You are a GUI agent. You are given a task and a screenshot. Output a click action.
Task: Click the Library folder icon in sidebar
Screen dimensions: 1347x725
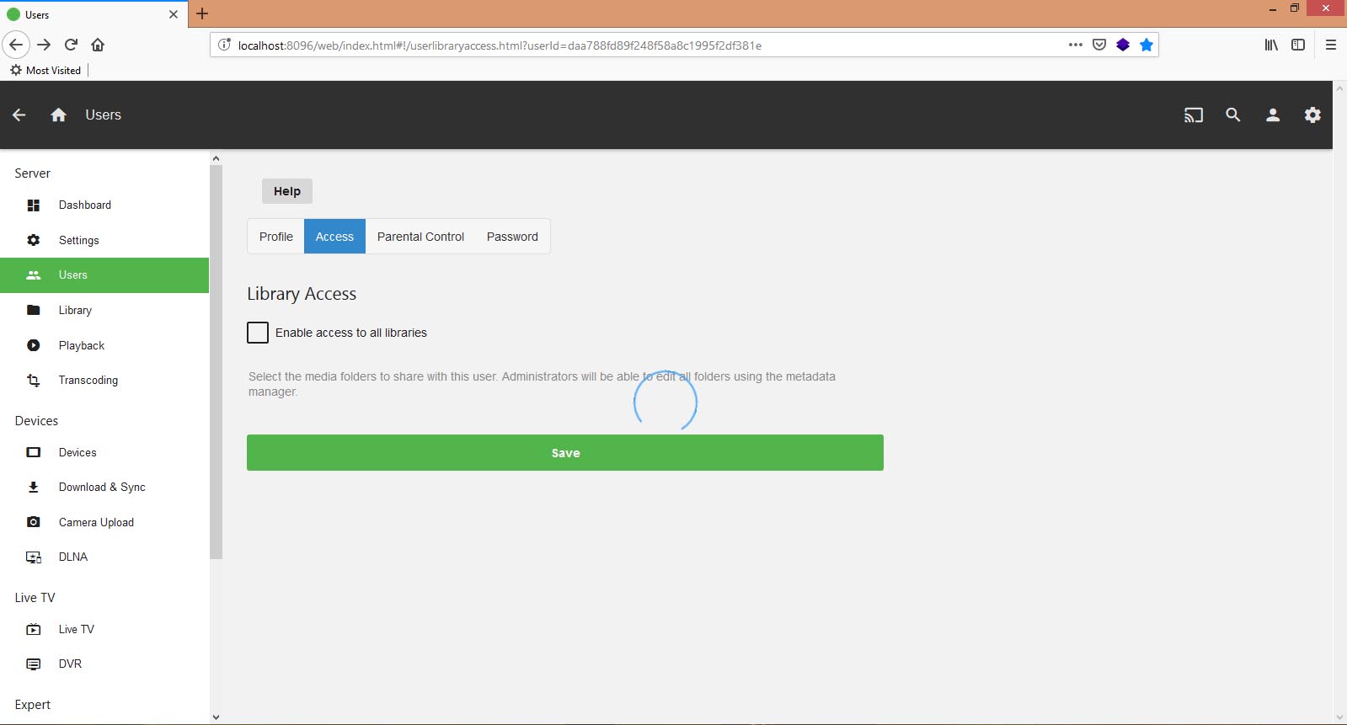[34, 310]
